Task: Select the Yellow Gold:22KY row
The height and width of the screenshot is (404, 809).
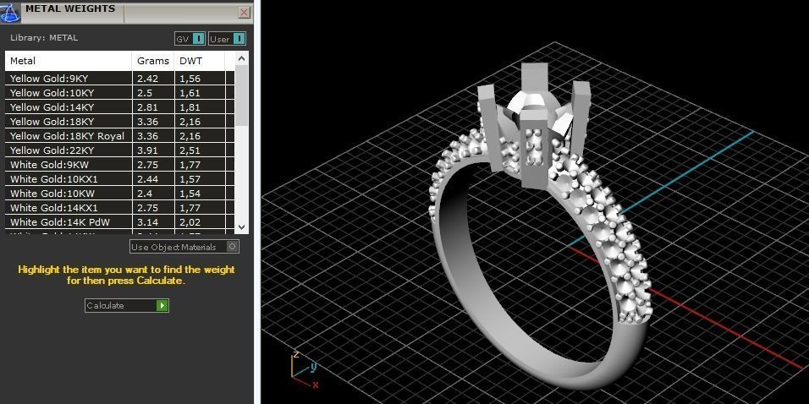Action: coord(119,150)
